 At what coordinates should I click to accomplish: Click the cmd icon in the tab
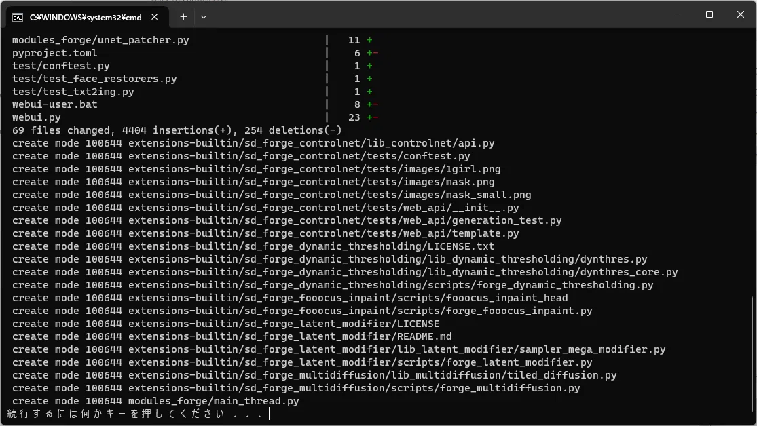coord(18,18)
